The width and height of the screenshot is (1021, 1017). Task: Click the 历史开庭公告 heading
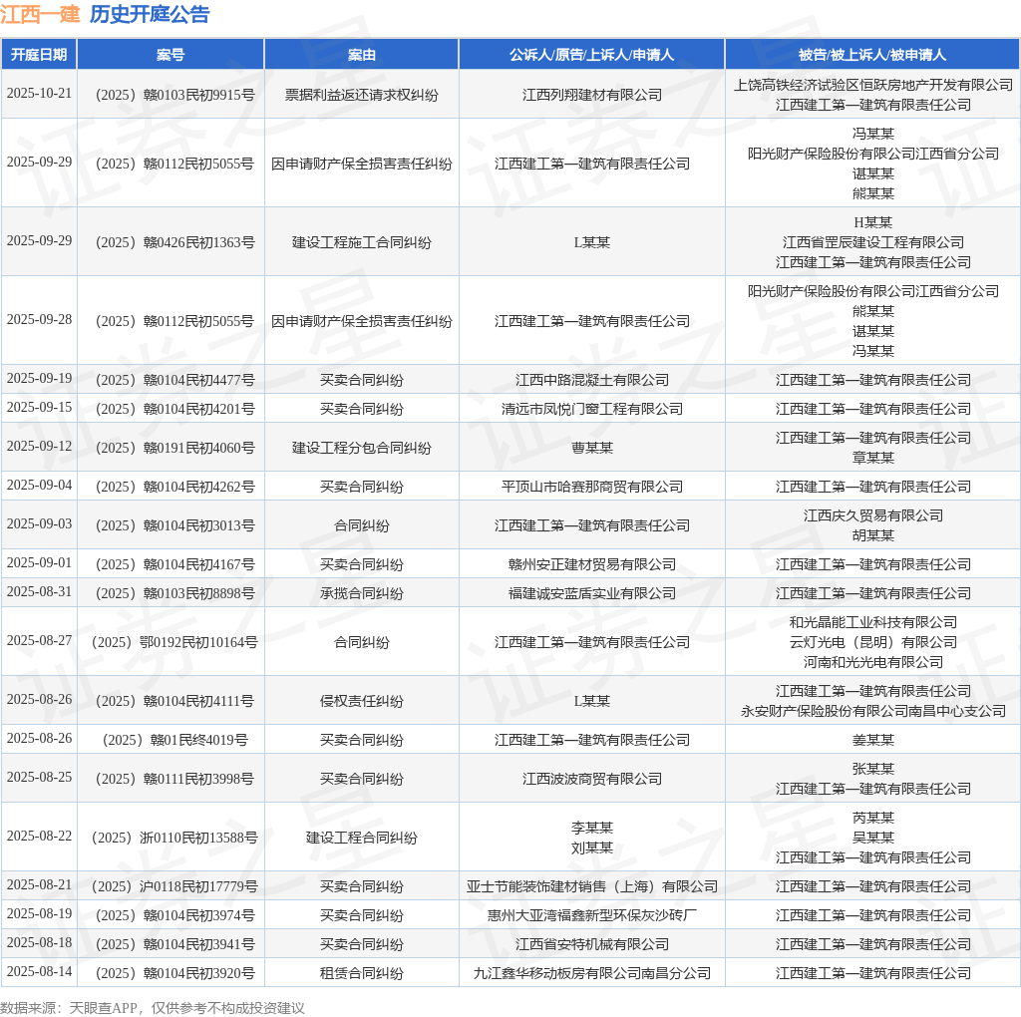coord(150,14)
